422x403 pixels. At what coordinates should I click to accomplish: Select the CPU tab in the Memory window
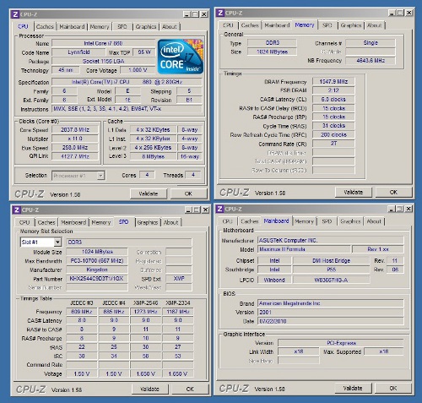228,25
